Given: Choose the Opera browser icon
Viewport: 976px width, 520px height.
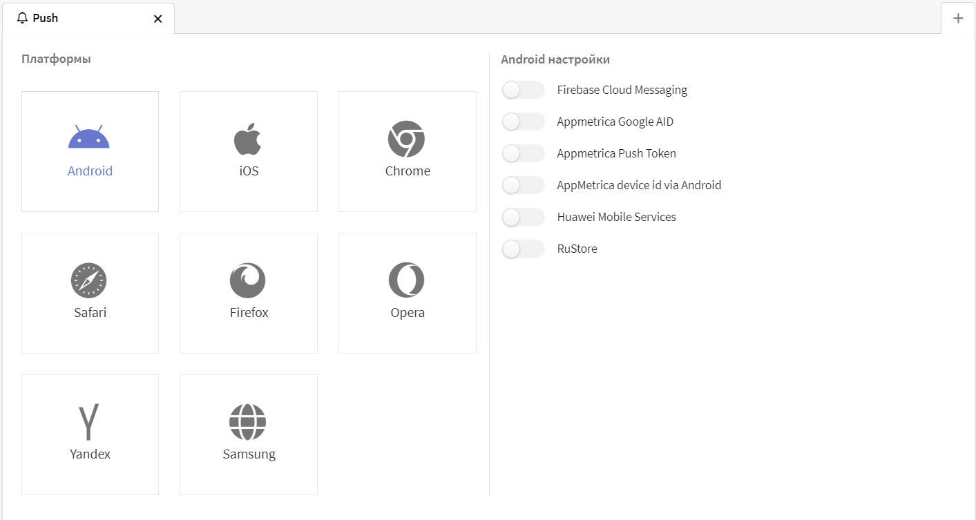Looking at the screenshot, I should 407,280.
